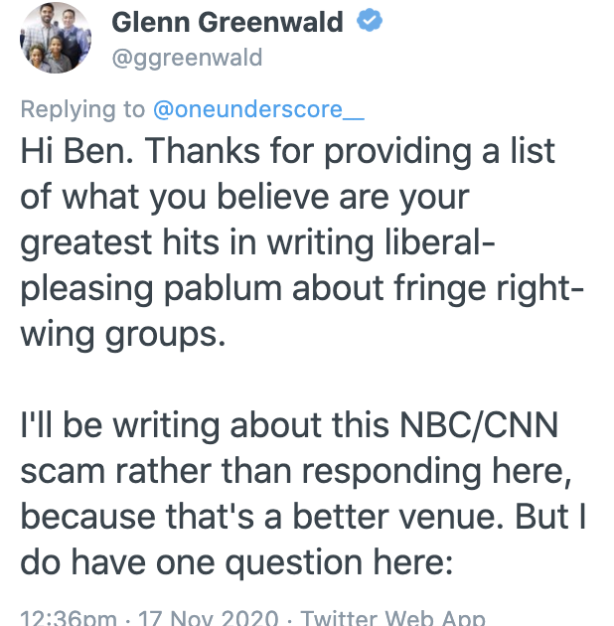Image resolution: width=614 pixels, height=626 pixels.
Task: Click the @ggreenwald handle
Action: (187, 58)
